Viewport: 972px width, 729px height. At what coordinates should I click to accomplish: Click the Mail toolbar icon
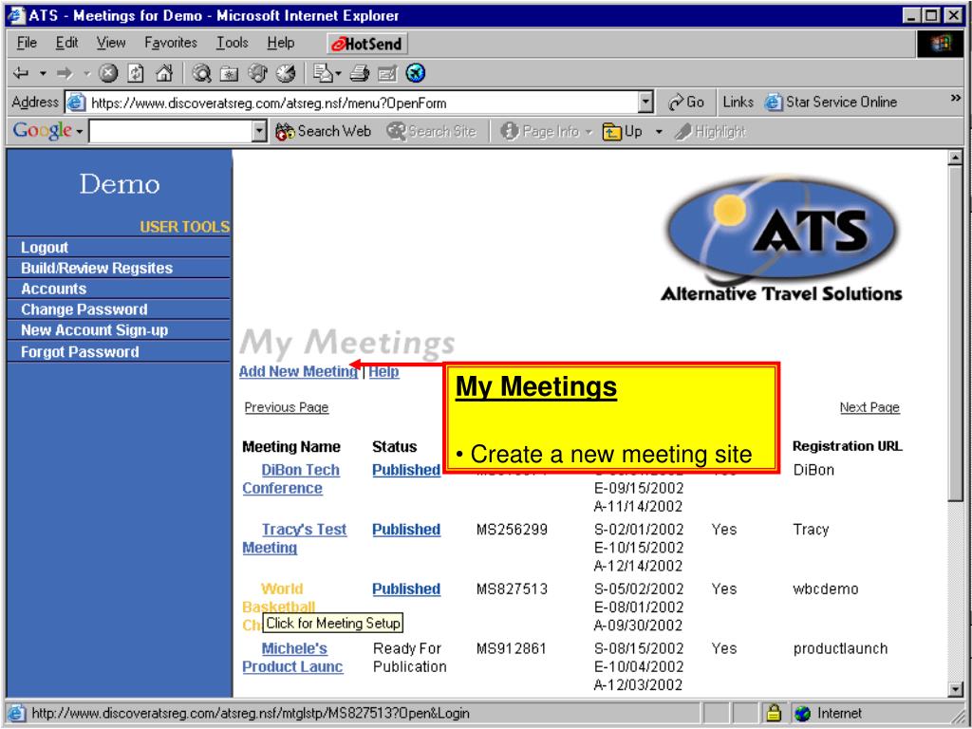323,74
